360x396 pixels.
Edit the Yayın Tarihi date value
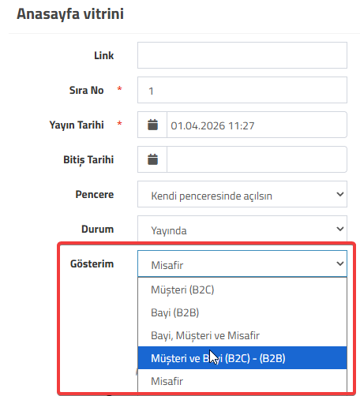pyautogui.click(x=257, y=125)
